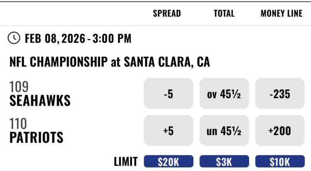Click rotation number 110
The height and width of the screenshot is (171, 311).
click(x=18, y=124)
